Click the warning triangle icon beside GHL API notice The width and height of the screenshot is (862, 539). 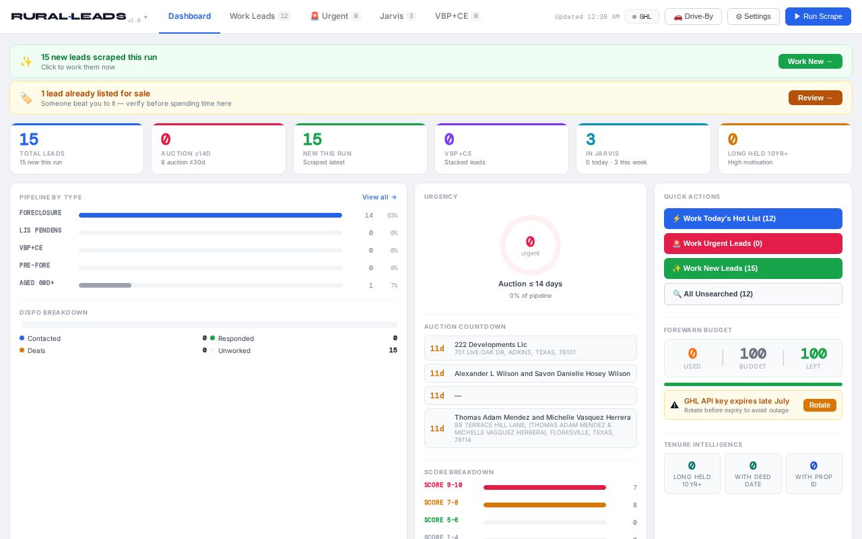674,405
